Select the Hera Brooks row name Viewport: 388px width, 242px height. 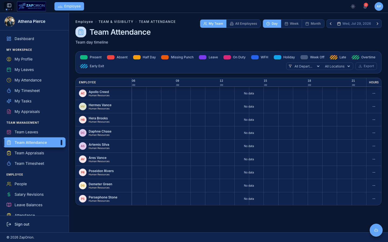click(x=98, y=118)
